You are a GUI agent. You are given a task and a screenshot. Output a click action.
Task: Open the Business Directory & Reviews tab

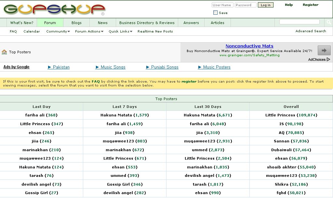147,23
